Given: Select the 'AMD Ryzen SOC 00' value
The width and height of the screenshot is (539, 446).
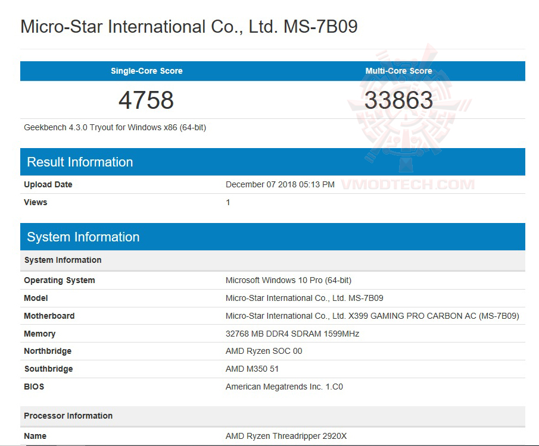Looking at the screenshot, I should [x=264, y=351].
